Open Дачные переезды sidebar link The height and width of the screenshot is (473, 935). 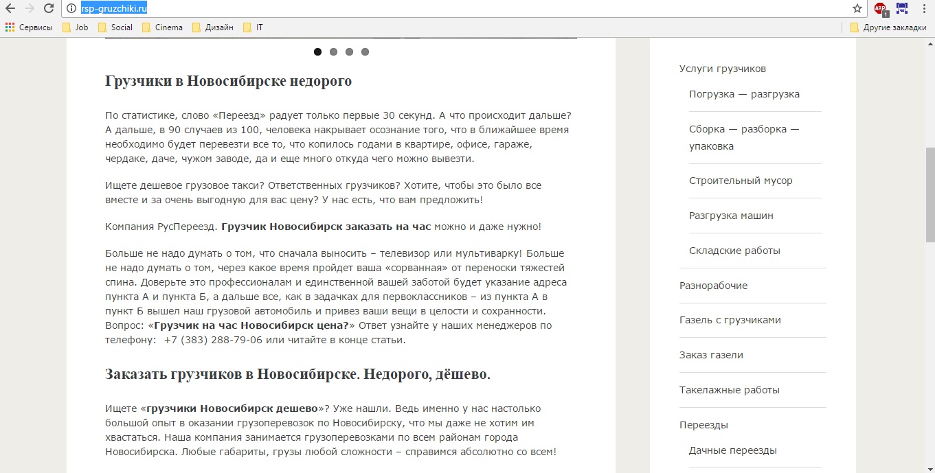pyautogui.click(x=732, y=450)
